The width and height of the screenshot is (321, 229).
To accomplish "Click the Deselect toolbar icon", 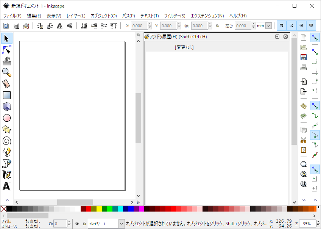I will click(x=26, y=26).
